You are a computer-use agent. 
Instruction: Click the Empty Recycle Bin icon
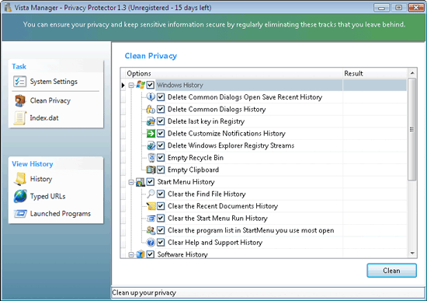[x=151, y=158]
